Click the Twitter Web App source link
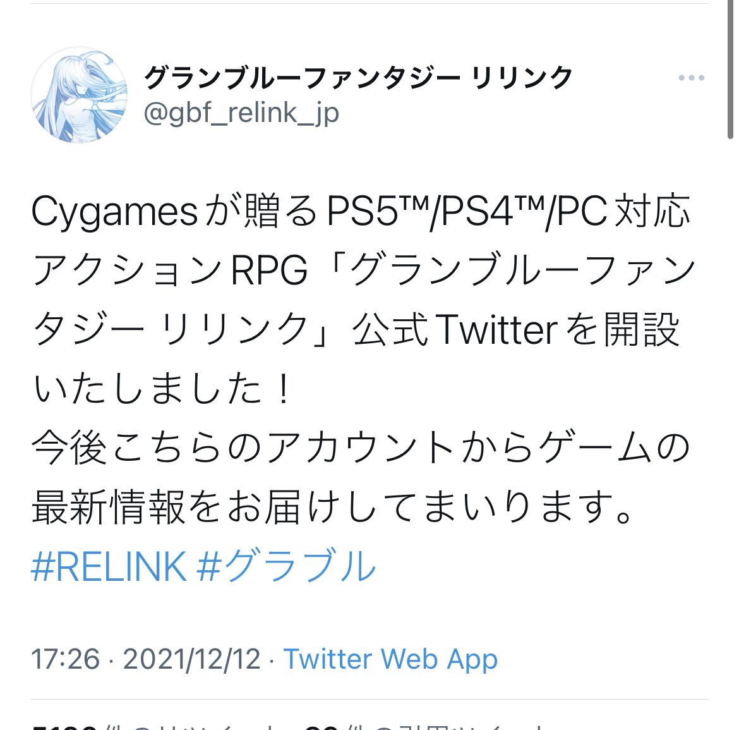The image size is (739, 730). coord(390,659)
